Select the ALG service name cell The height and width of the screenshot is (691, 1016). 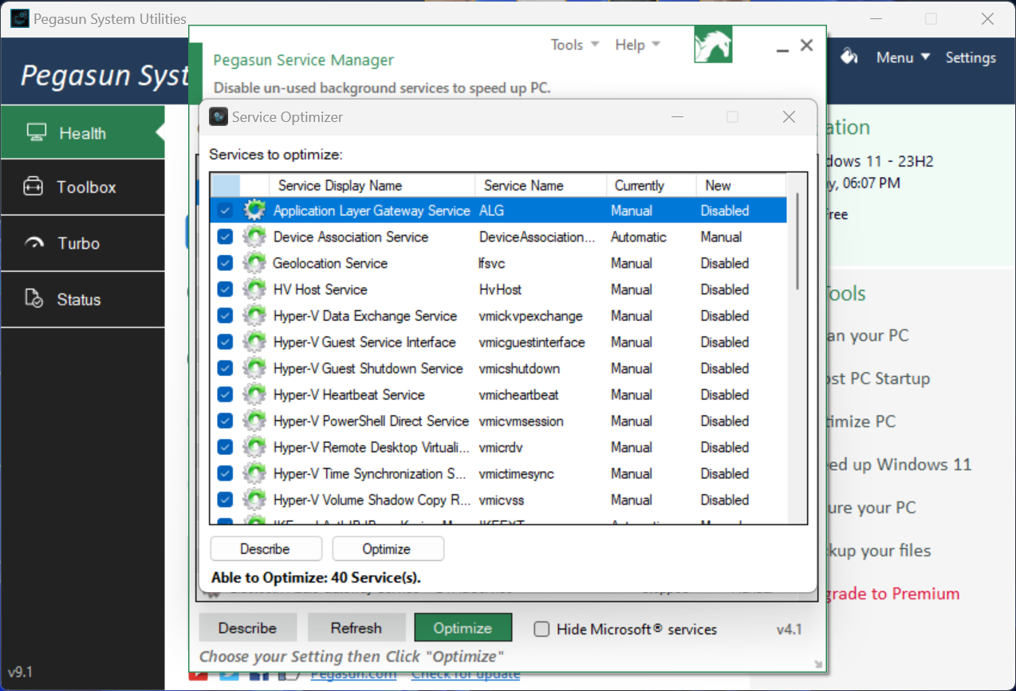(x=491, y=210)
